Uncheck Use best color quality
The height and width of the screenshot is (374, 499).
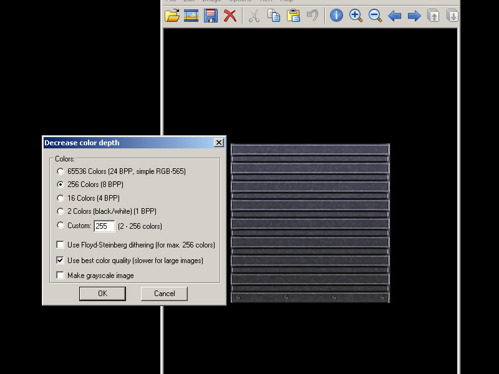60,260
